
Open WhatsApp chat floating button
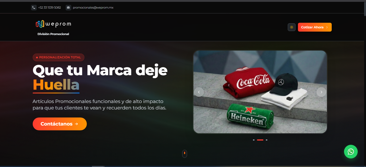tap(351, 152)
